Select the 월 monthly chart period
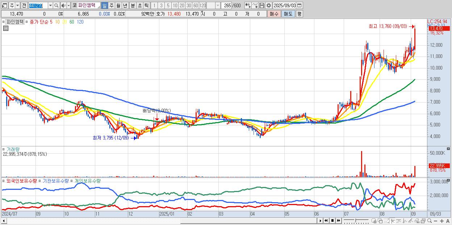Screen dimensions: 452x225 point(118,6)
